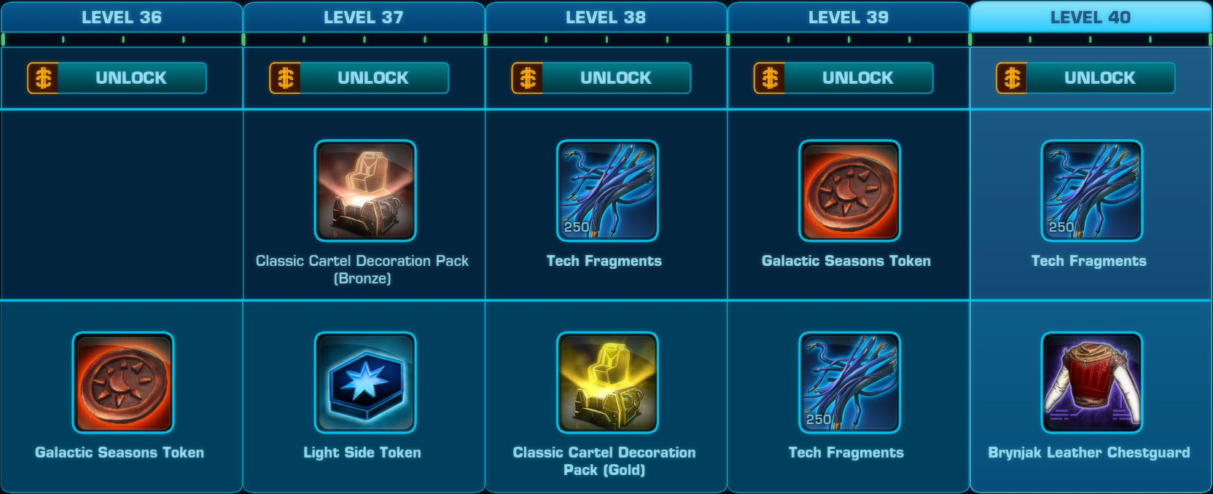The image size is (1213, 494).
Task: Click the Level 39 progress bar segment
Action: point(849,39)
